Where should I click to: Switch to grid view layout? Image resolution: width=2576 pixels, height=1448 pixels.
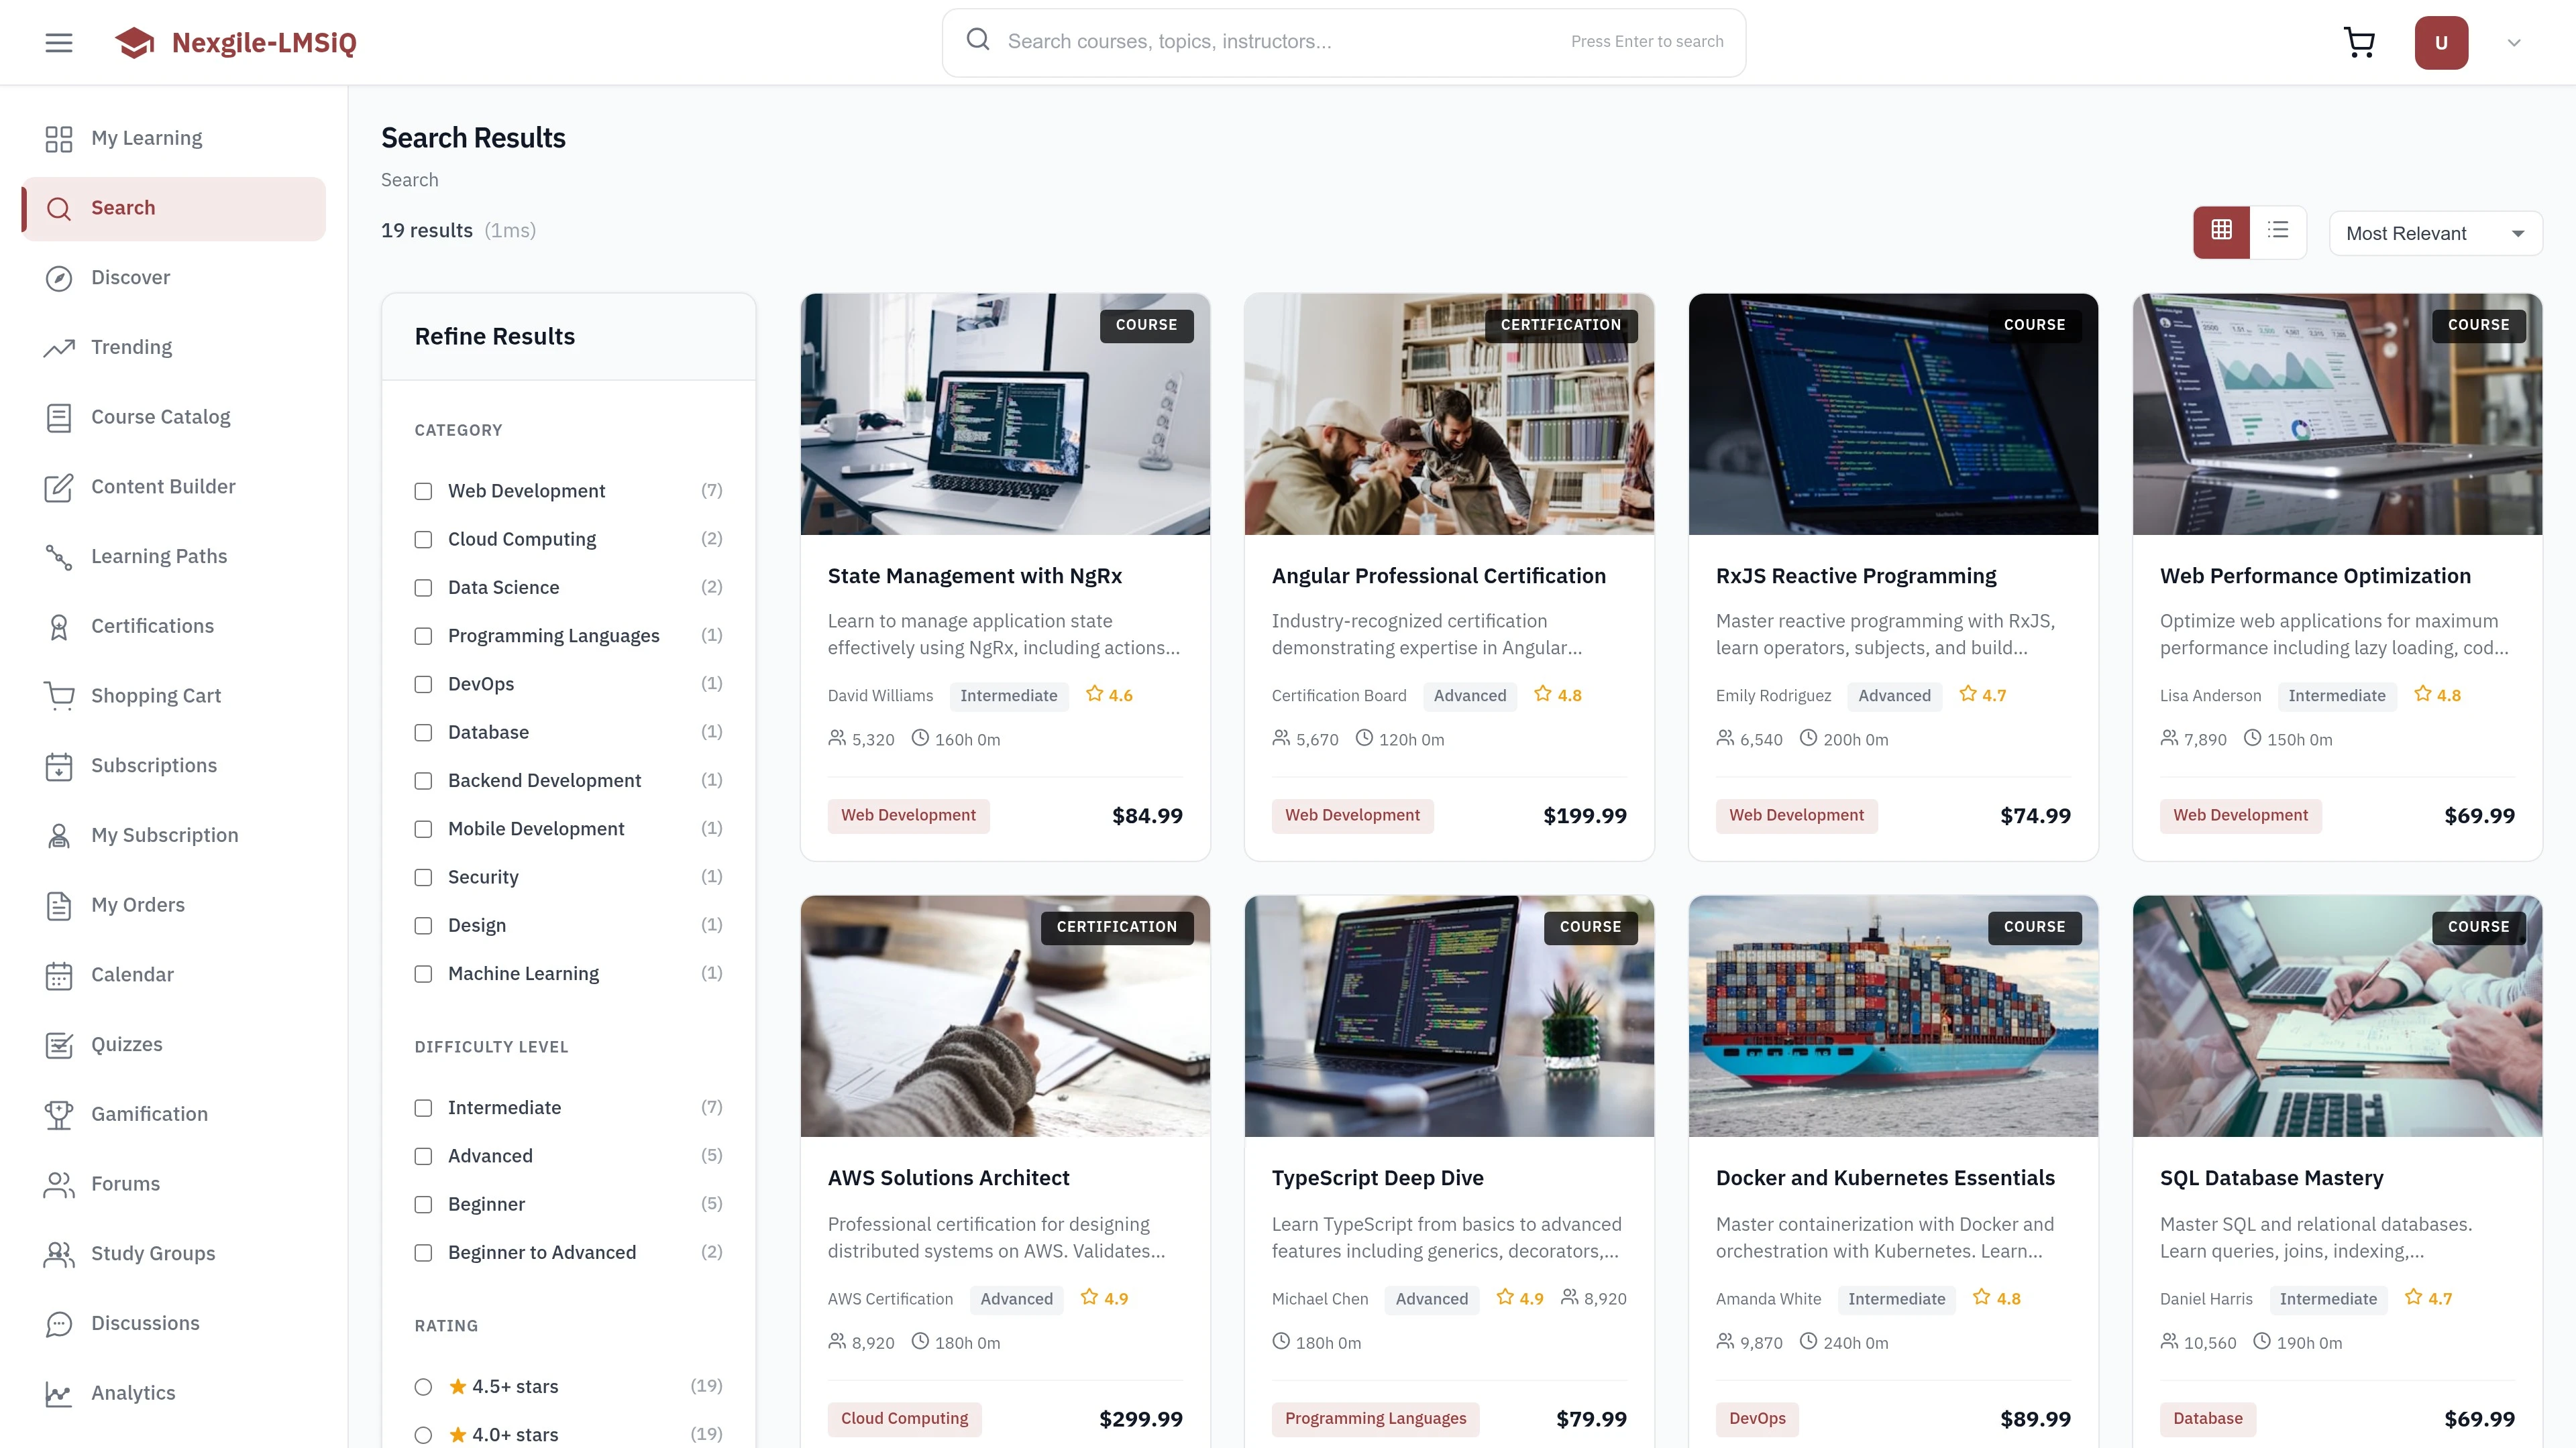point(2221,232)
